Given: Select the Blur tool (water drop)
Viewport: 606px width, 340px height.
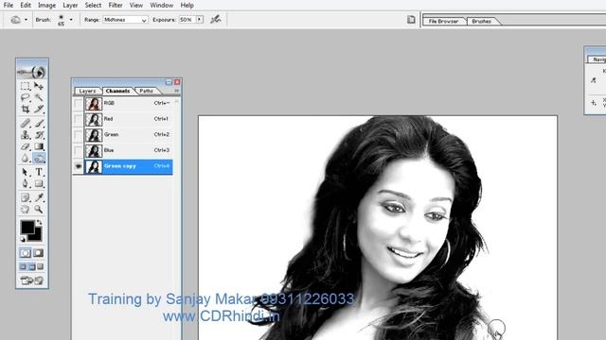Looking at the screenshot, I should [26, 158].
